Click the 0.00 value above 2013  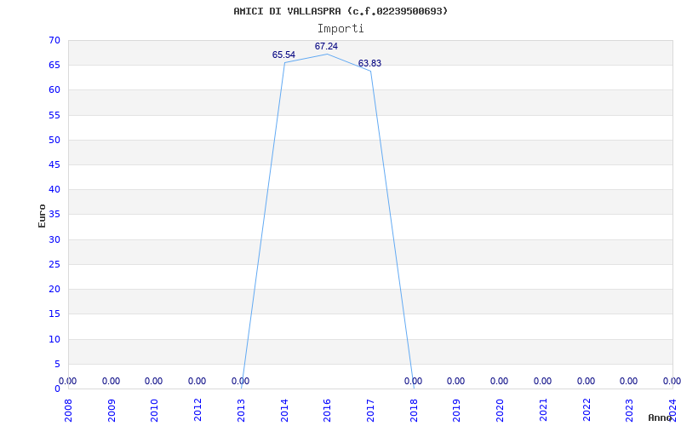point(240,381)
